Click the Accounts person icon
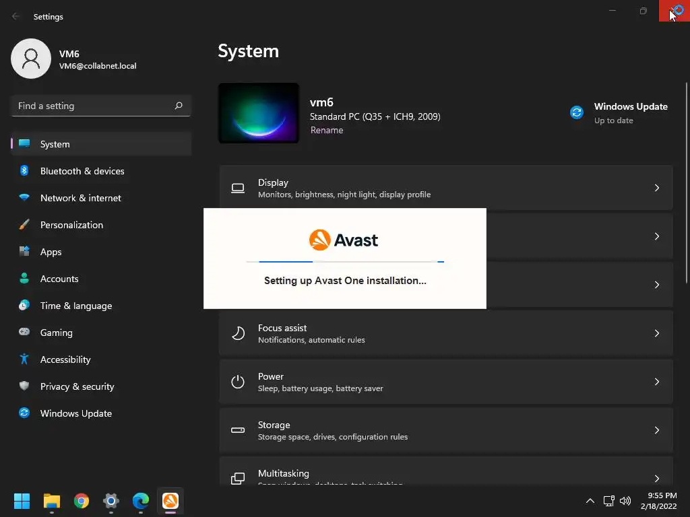690x517 pixels. click(x=24, y=278)
